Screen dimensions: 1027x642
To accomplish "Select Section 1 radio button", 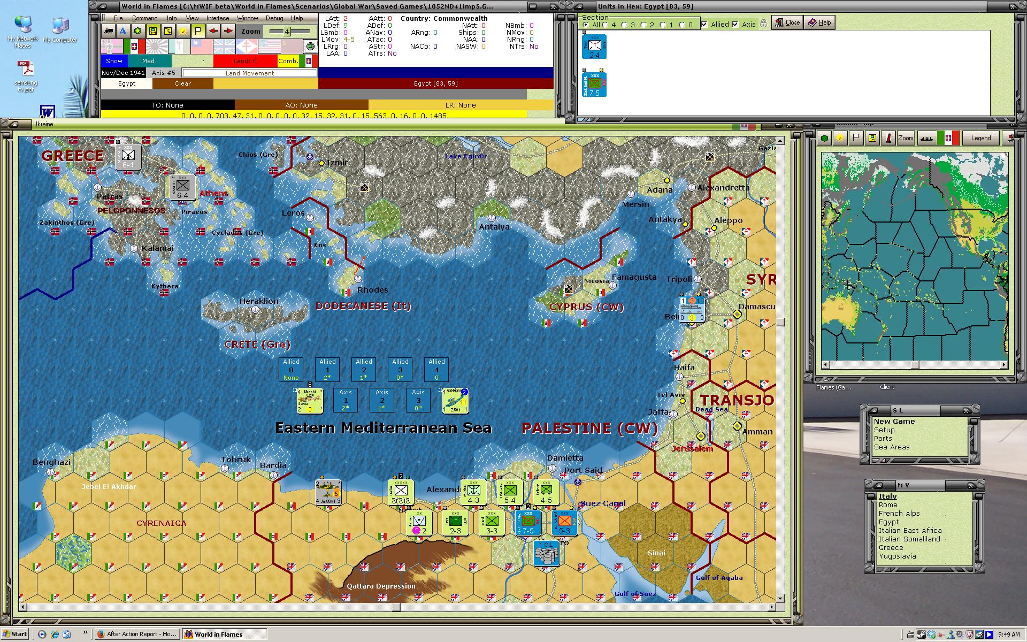I will click(x=663, y=25).
